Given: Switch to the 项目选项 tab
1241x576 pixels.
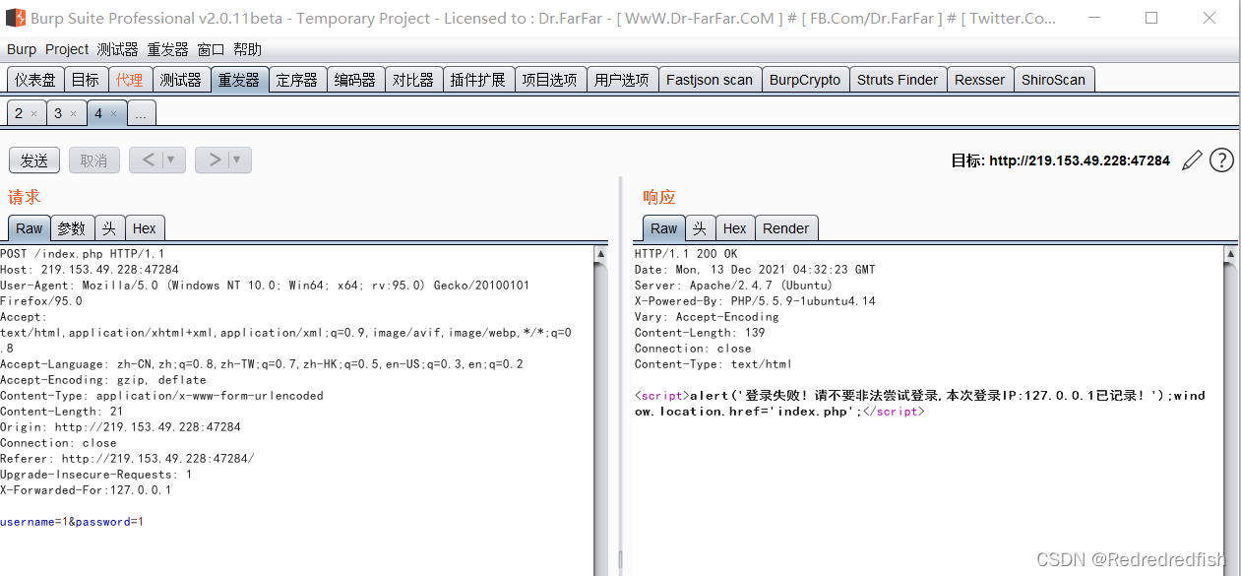Looking at the screenshot, I should pyautogui.click(x=550, y=80).
